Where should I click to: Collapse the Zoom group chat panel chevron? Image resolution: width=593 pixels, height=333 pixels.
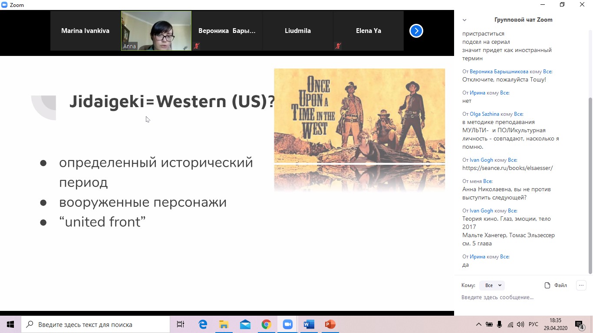click(465, 20)
